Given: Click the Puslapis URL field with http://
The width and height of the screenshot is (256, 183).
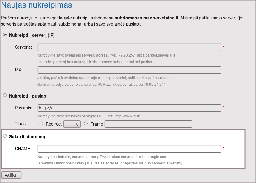Looking at the screenshot, I should coord(129,108).
